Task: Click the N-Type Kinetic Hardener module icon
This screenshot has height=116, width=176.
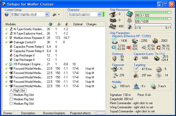Action: 11,29
